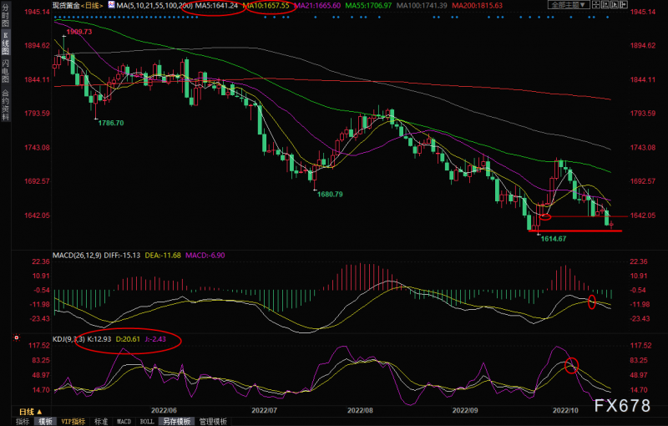This screenshot has width=668, height=426.
Task: Click 另存模板 to save template
Action: (177, 421)
